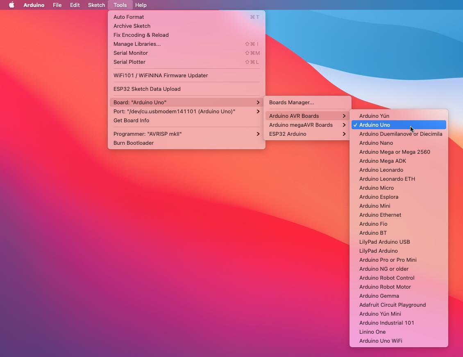463x357 pixels.
Task: Click Boards Manager...
Action: coord(291,102)
